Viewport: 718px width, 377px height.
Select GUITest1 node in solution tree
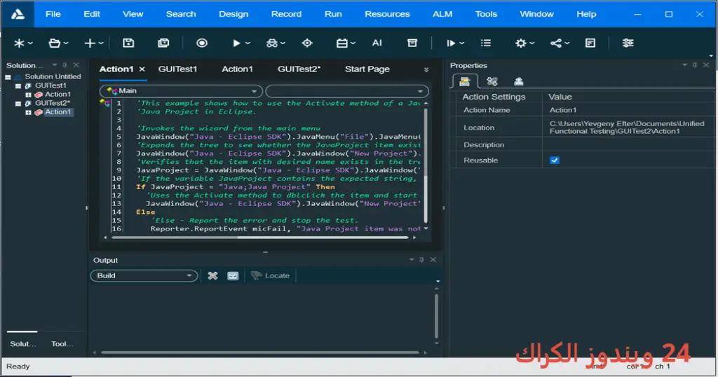coord(50,85)
